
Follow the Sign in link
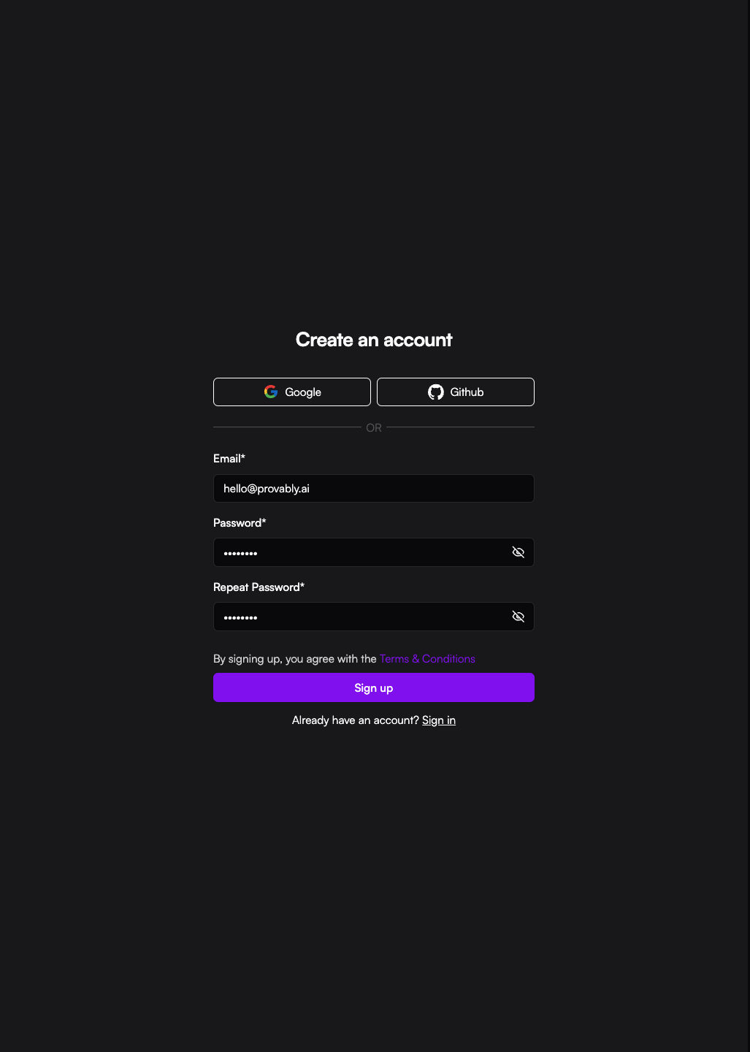[439, 720]
